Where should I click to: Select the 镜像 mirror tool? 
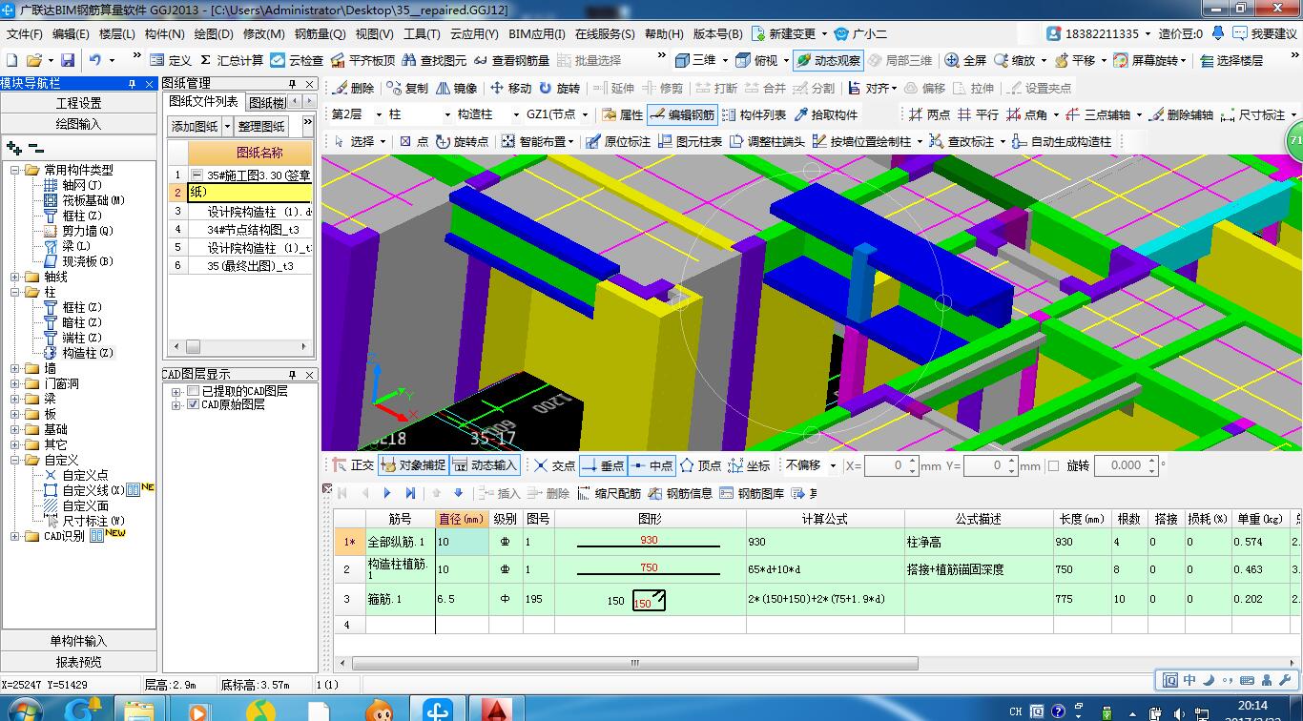click(457, 88)
